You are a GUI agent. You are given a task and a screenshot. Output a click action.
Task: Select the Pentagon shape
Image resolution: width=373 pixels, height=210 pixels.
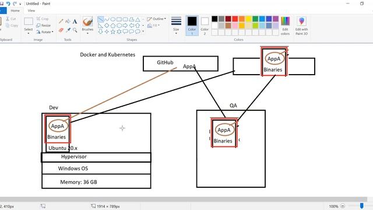[x=113, y=26]
